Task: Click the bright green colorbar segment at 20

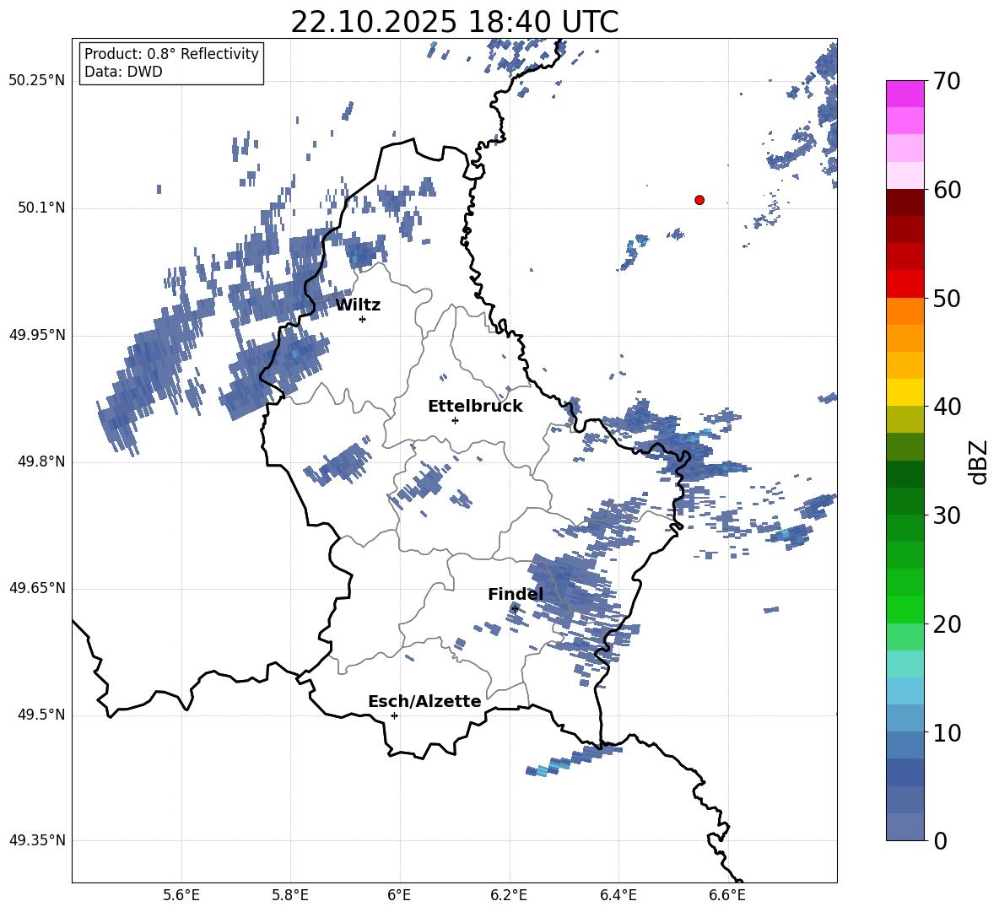Action: coord(904,609)
